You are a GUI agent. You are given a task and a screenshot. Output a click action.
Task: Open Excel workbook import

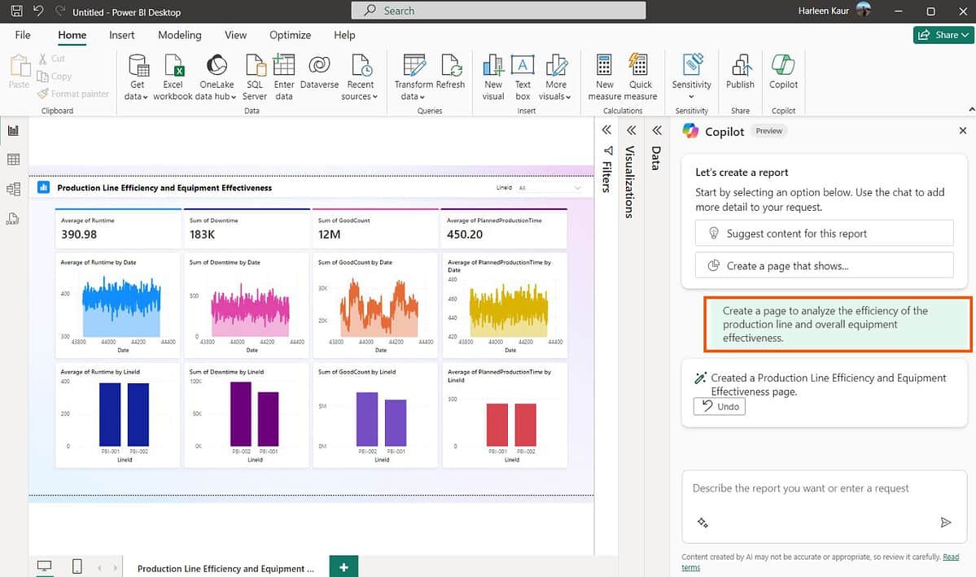173,77
